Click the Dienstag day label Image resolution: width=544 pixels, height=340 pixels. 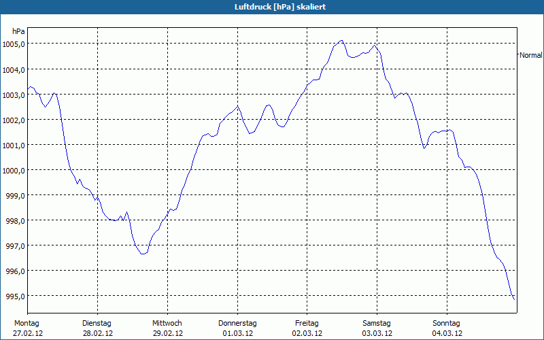click(x=97, y=324)
